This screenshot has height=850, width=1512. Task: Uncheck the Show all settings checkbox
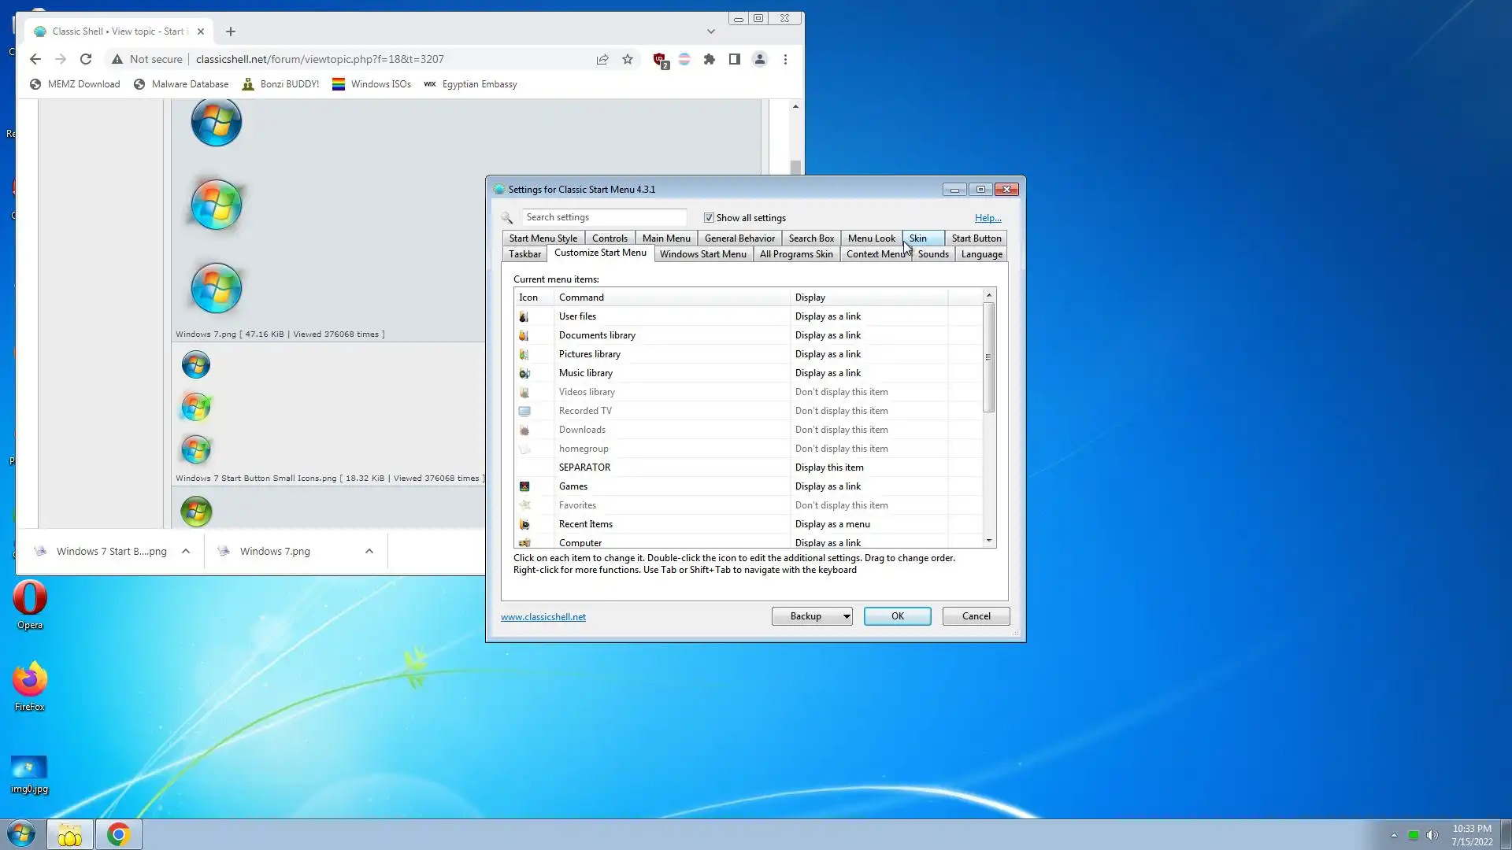709,218
